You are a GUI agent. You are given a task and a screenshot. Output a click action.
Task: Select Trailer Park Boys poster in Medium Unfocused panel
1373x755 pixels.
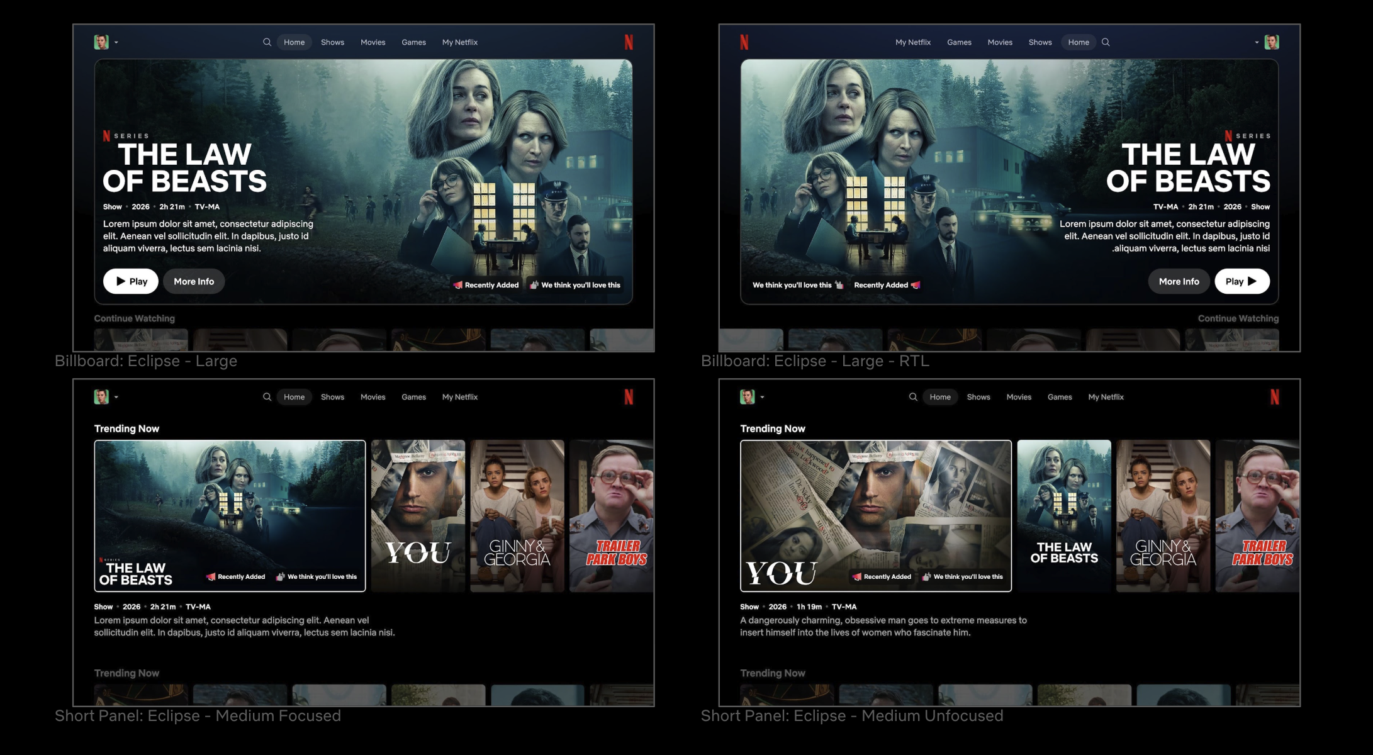pos(1258,516)
